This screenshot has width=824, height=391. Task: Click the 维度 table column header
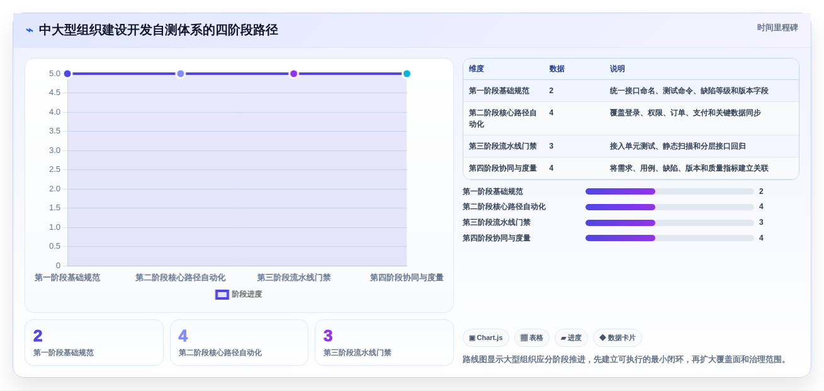(x=477, y=69)
